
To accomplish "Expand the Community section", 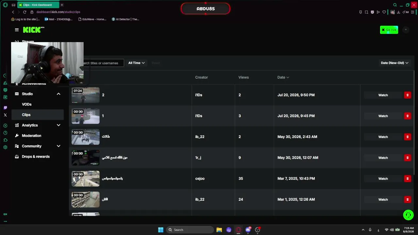I will tap(58, 146).
